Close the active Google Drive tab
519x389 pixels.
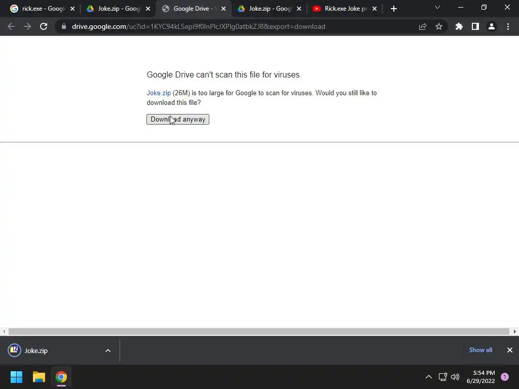(224, 9)
